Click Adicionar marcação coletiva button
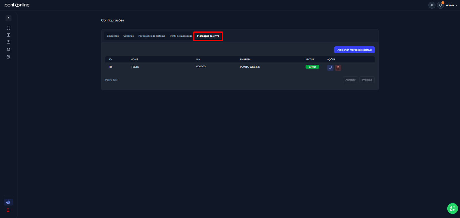Image resolution: width=460 pixels, height=218 pixels. 354,50
